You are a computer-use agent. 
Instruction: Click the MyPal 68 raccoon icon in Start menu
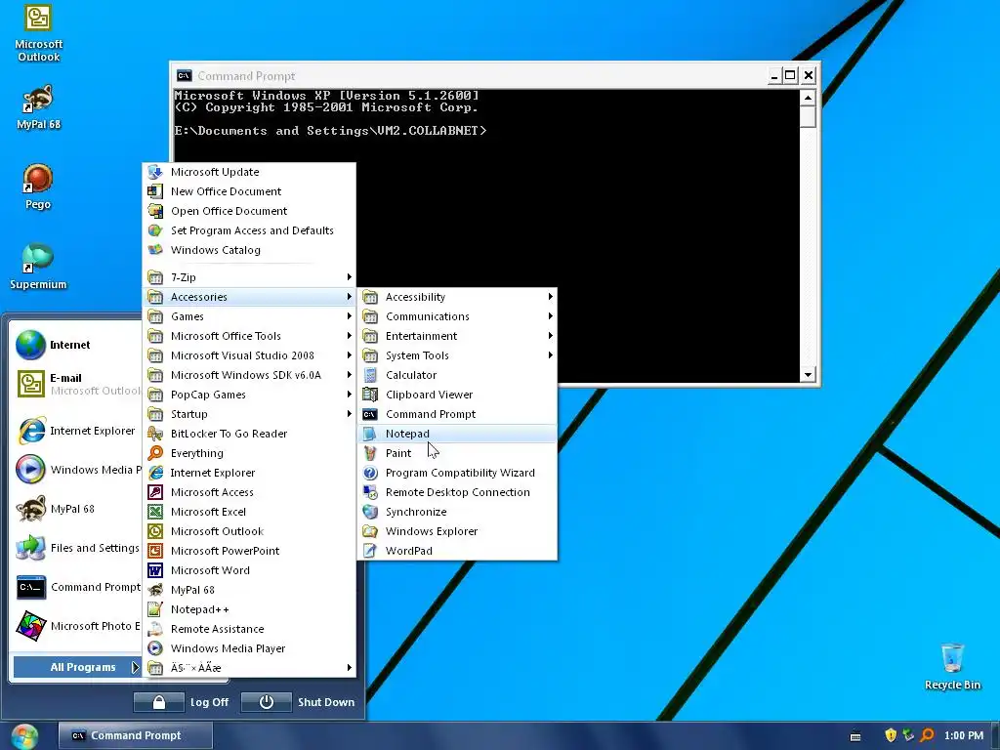point(30,509)
